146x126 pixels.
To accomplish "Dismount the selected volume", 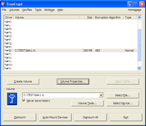I will pyautogui.click(x=20, y=117).
